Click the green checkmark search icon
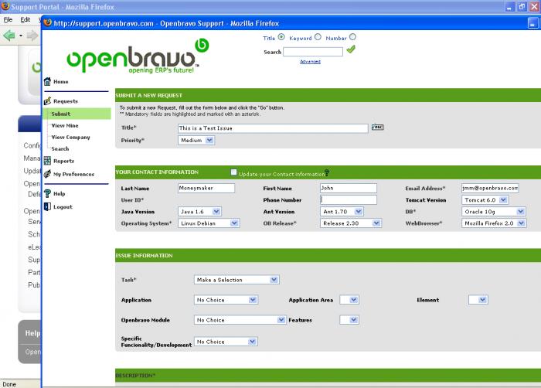Screen dimensions: 541x388 351,49
